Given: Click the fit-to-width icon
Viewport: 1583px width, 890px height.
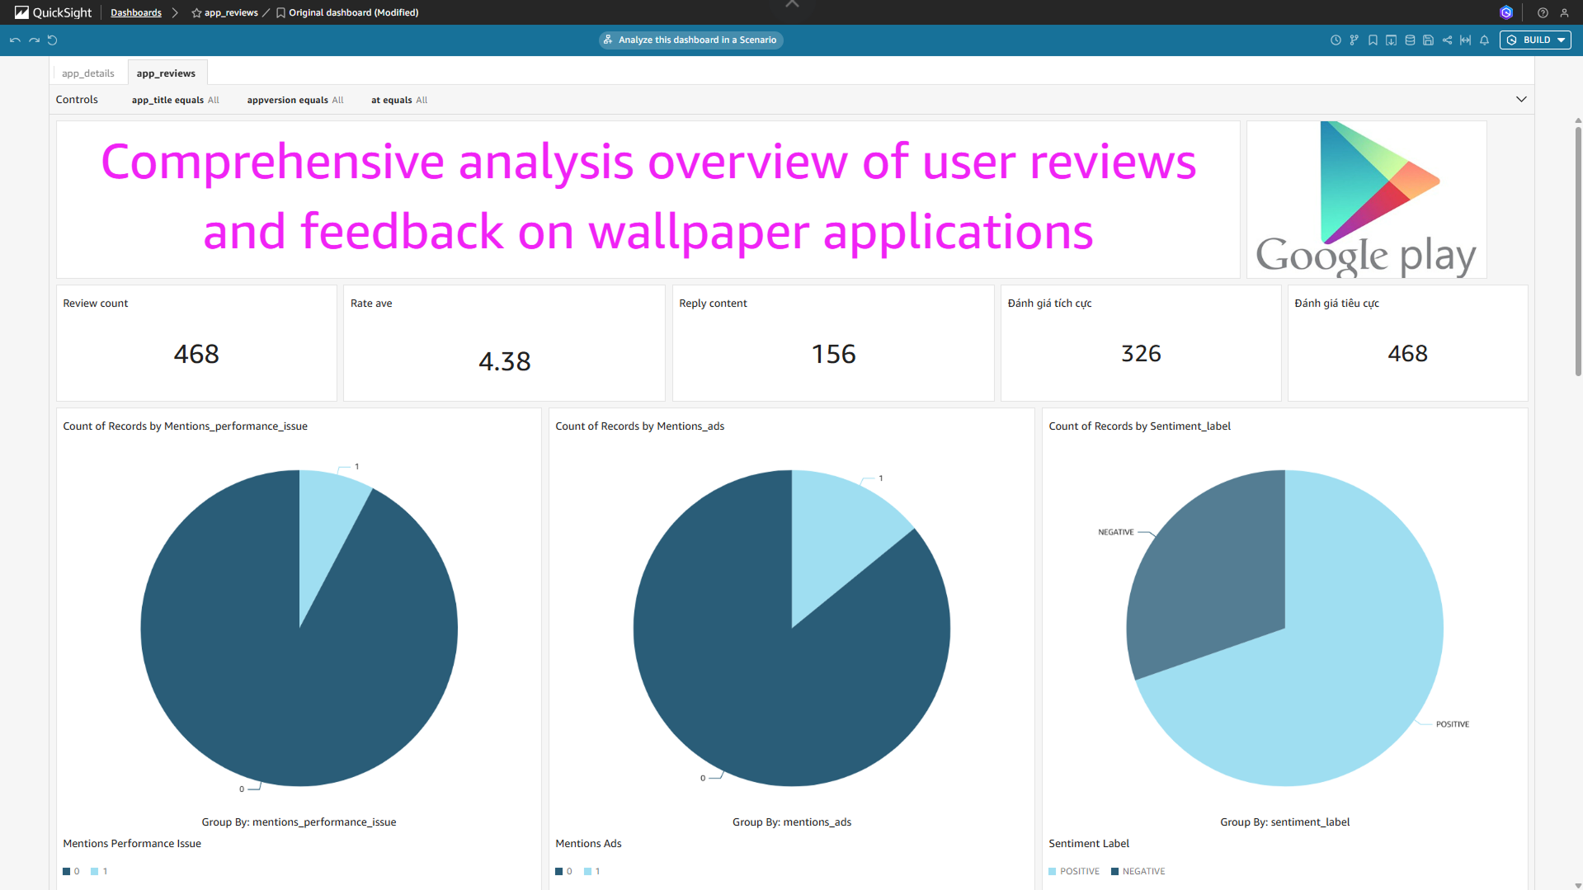Looking at the screenshot, I should pos(1465,40).
